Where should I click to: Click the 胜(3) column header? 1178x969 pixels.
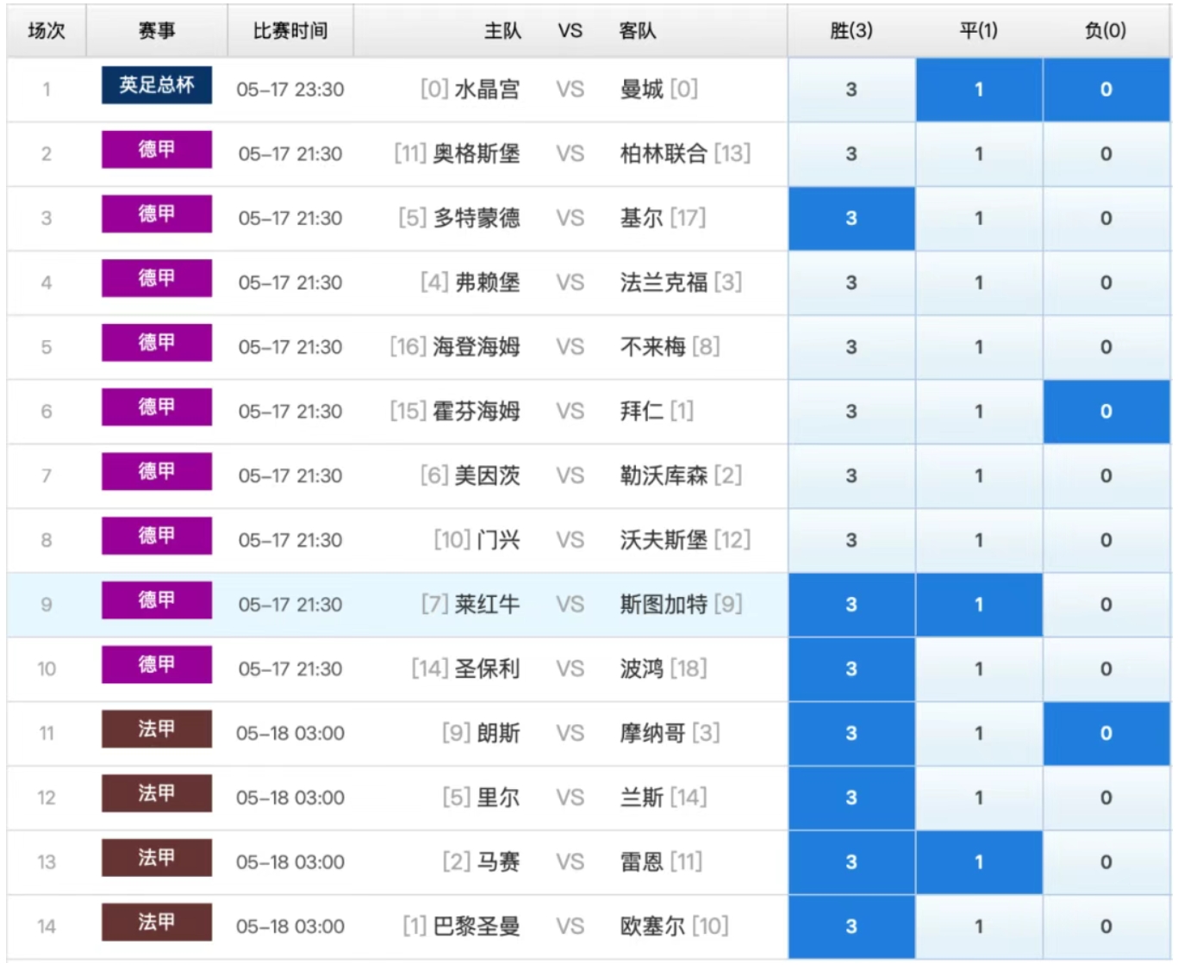851,31
